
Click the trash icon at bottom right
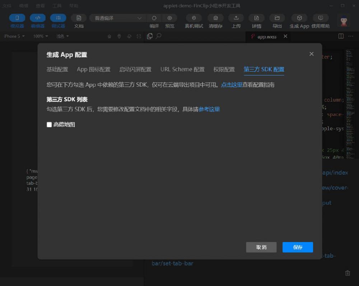coord(348,273)
